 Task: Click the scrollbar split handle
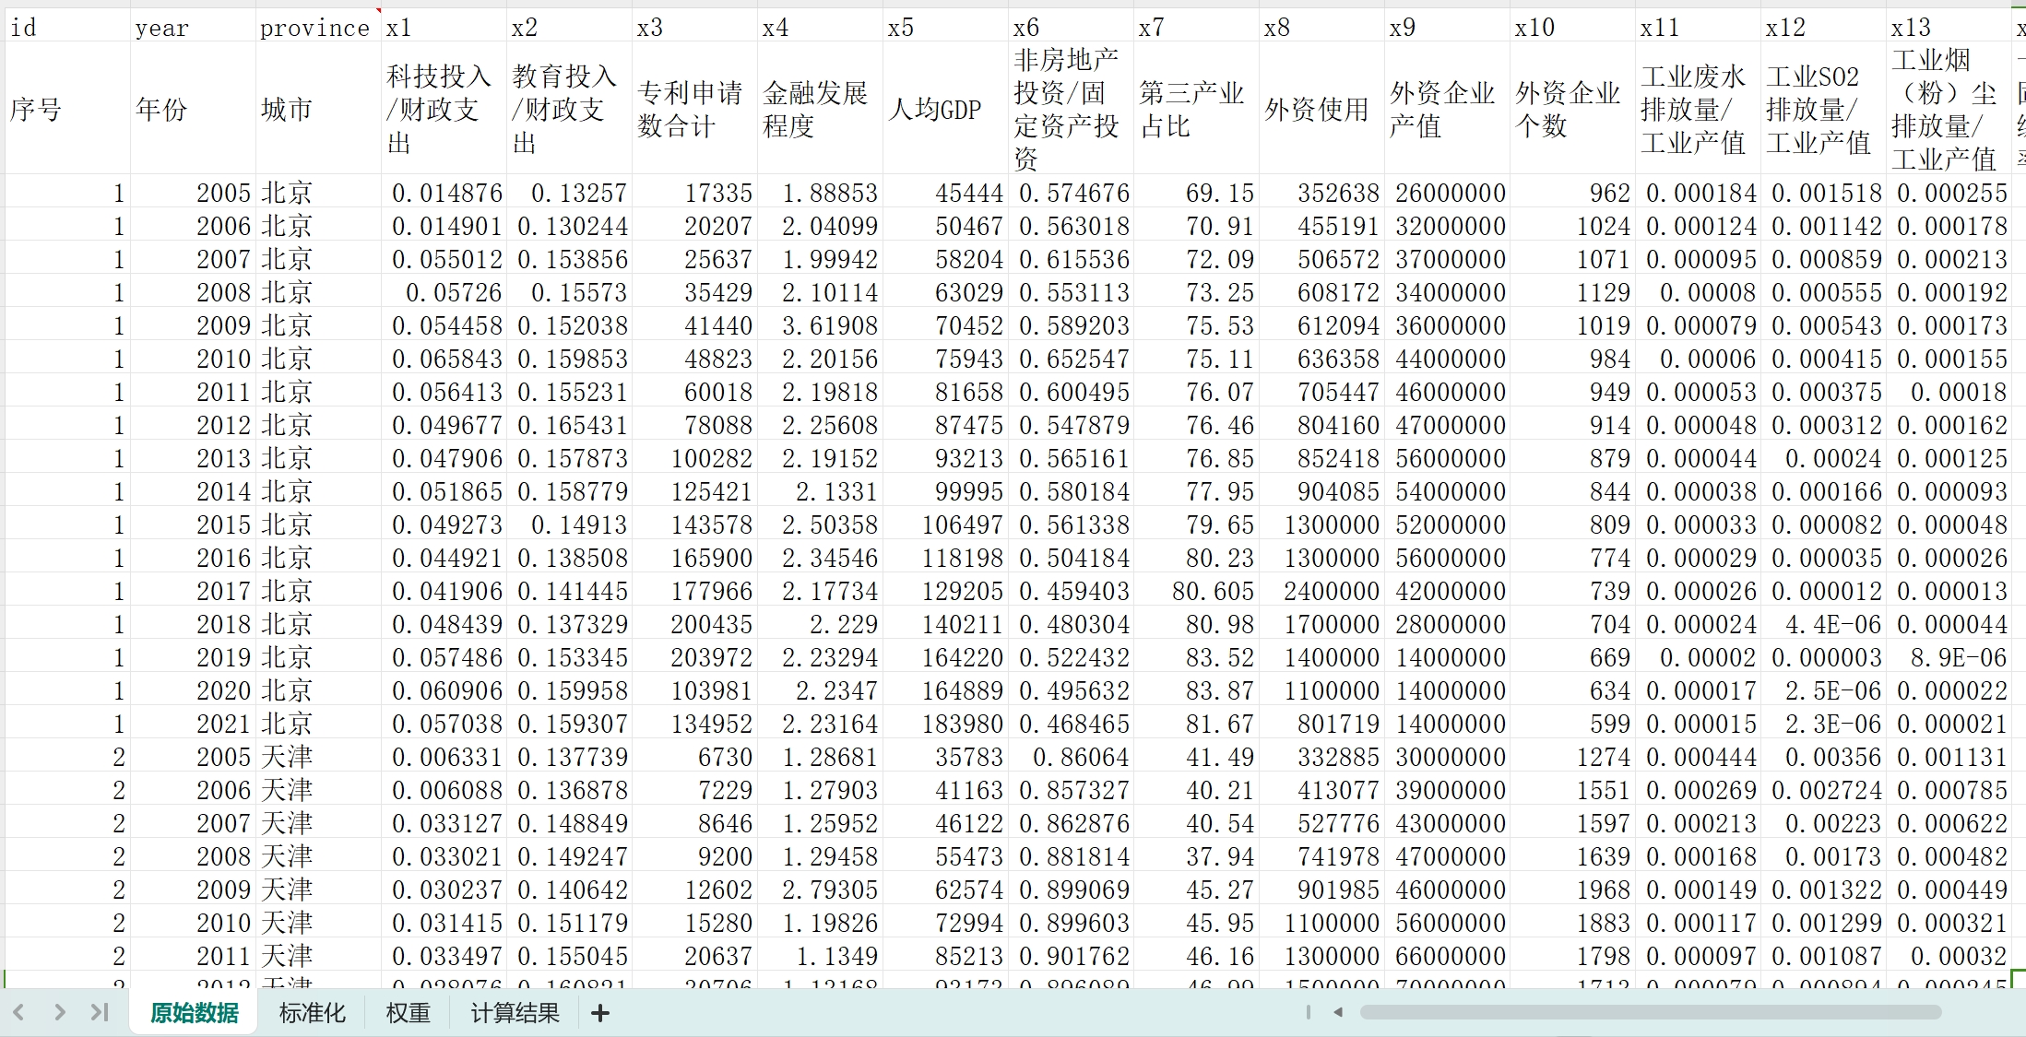[1309, 1012]
